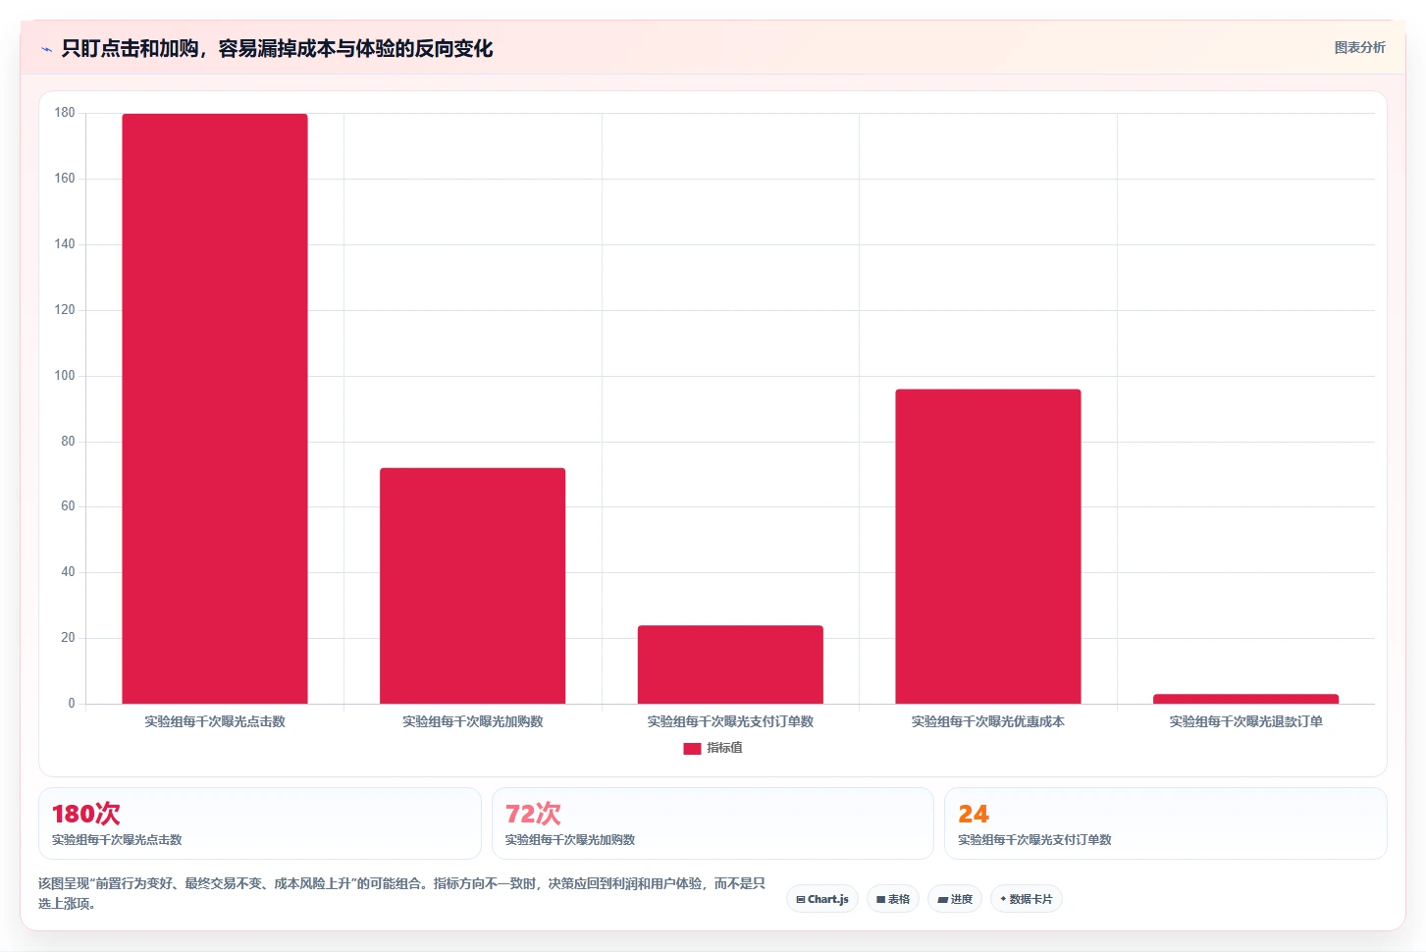Click the 指标值 legend label
1426x952 pixels.
[x=724, y=748]
